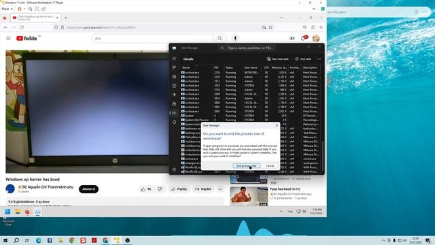Open BC Nguyễn Chí Thanh channel link
Image resolution: width=435 pixels, height=245 pixels.
click(x=48, y=187)
